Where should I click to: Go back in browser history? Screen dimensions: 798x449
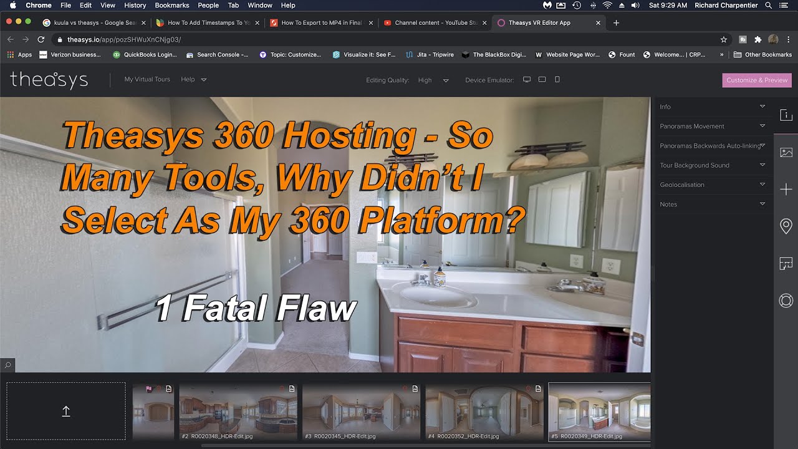[11, 39]
